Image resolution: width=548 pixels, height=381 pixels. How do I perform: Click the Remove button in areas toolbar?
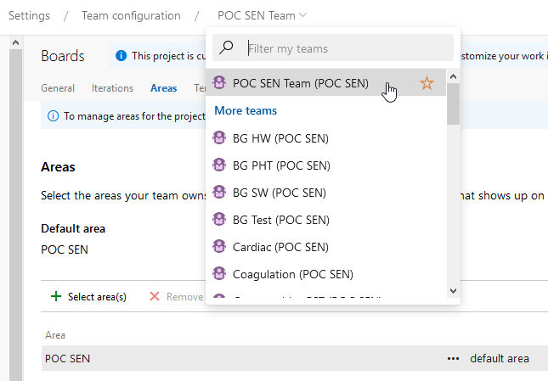(x=177, y=296)
